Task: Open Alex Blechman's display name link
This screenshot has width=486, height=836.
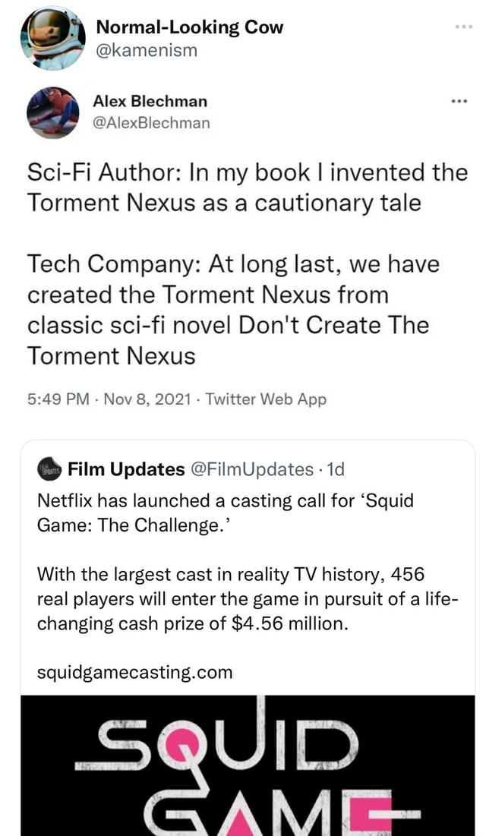Action: [x=150, y=101]
